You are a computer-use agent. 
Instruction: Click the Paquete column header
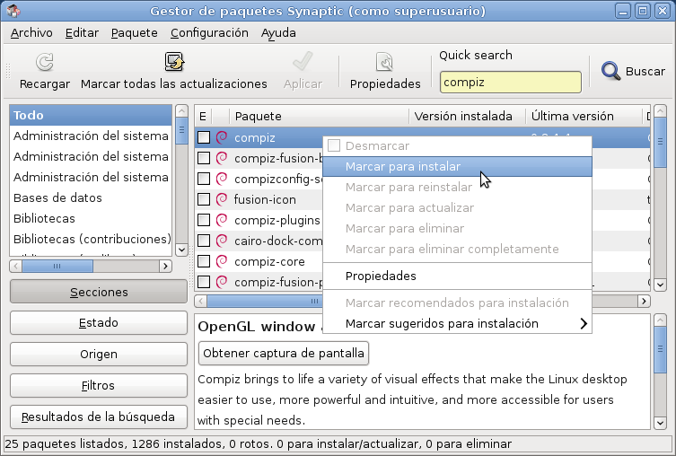point(319,116)
